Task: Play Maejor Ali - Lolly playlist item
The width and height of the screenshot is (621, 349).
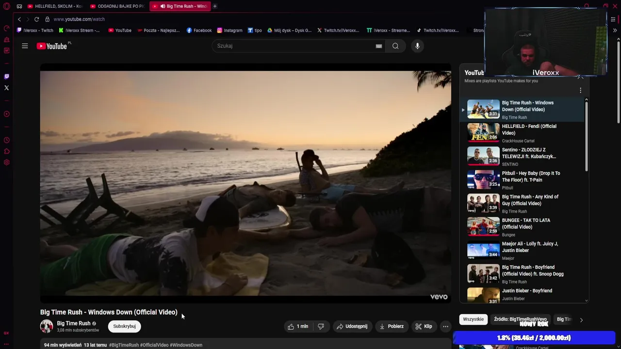Action: tap(522, 251)
